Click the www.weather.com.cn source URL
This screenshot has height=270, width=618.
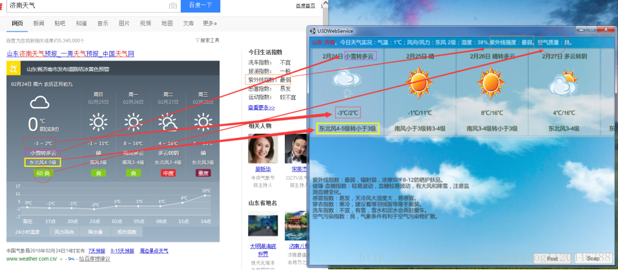click(x=32, y=259)
